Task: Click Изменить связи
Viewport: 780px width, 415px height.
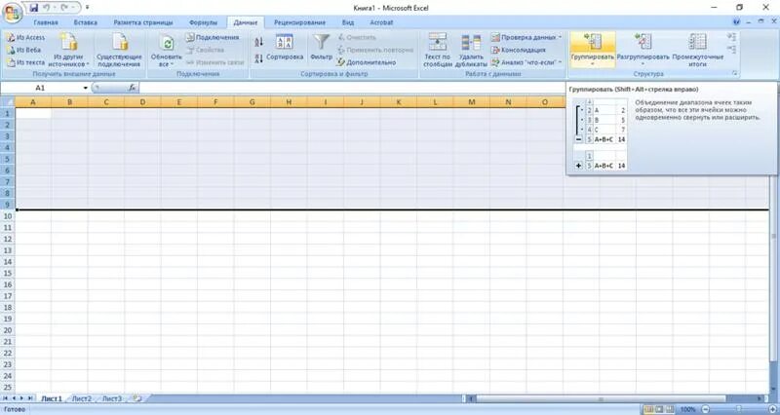Action: click(x=214, y=62)
